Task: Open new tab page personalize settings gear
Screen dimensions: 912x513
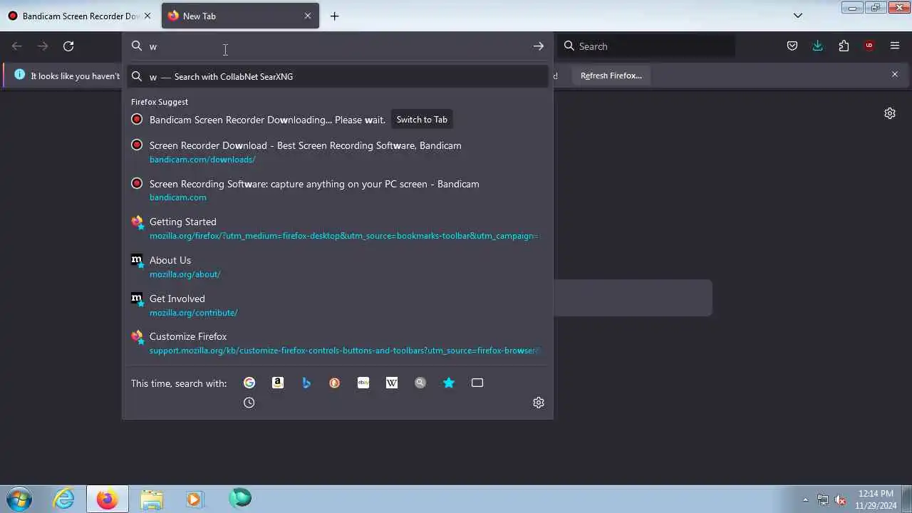Action: [x=890, y=113]
